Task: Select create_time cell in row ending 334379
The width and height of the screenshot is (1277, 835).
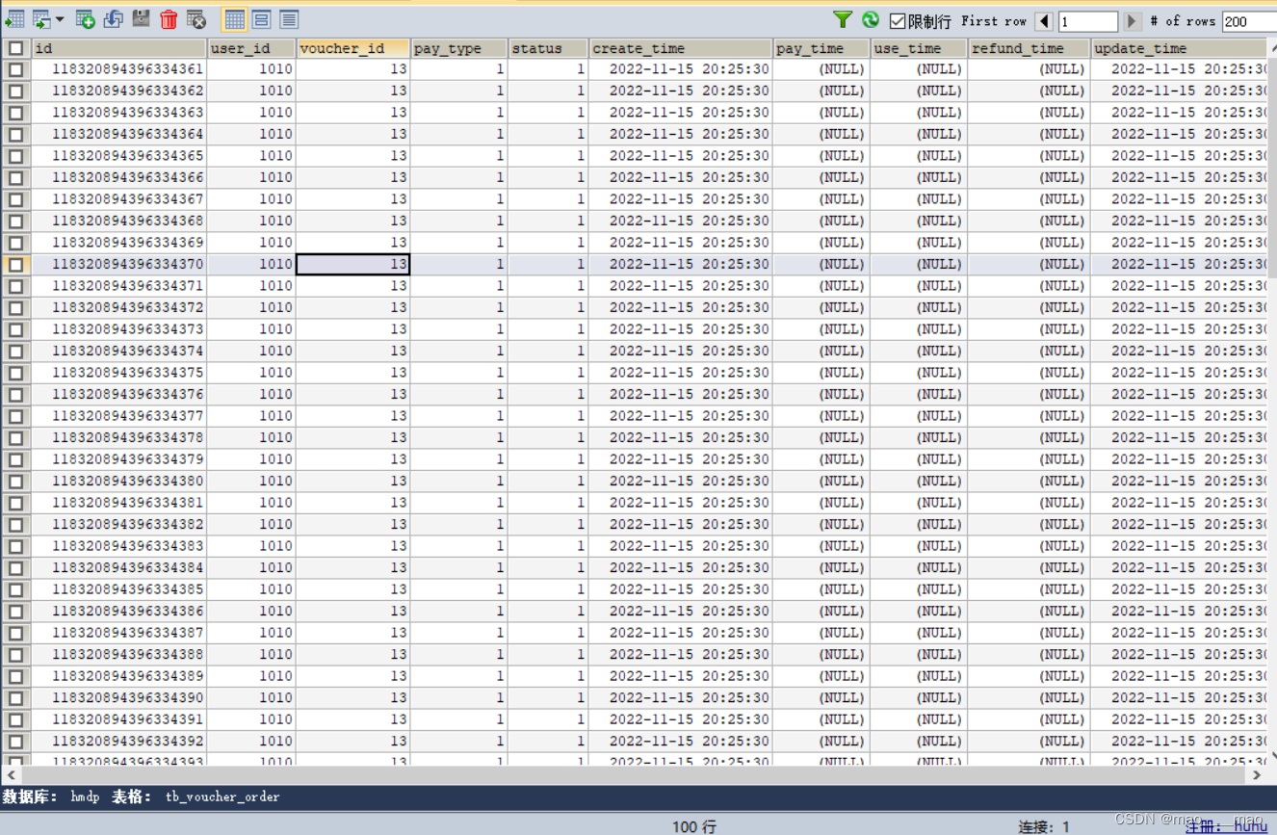Action: click(x=681, y=459)
